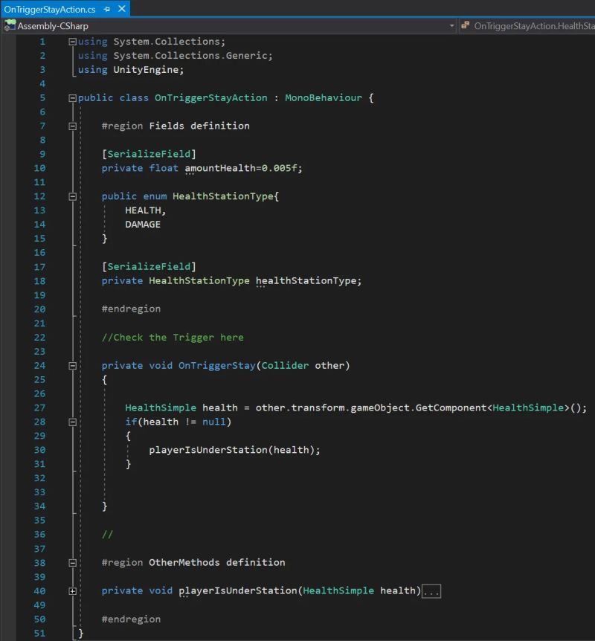Click line number 27 in the gutter

pos(39,408)
